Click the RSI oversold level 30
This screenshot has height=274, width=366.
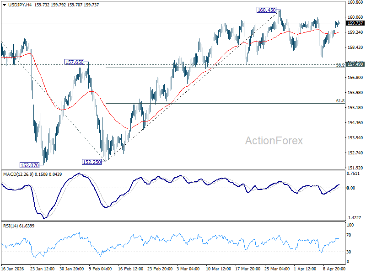[349, 252]
